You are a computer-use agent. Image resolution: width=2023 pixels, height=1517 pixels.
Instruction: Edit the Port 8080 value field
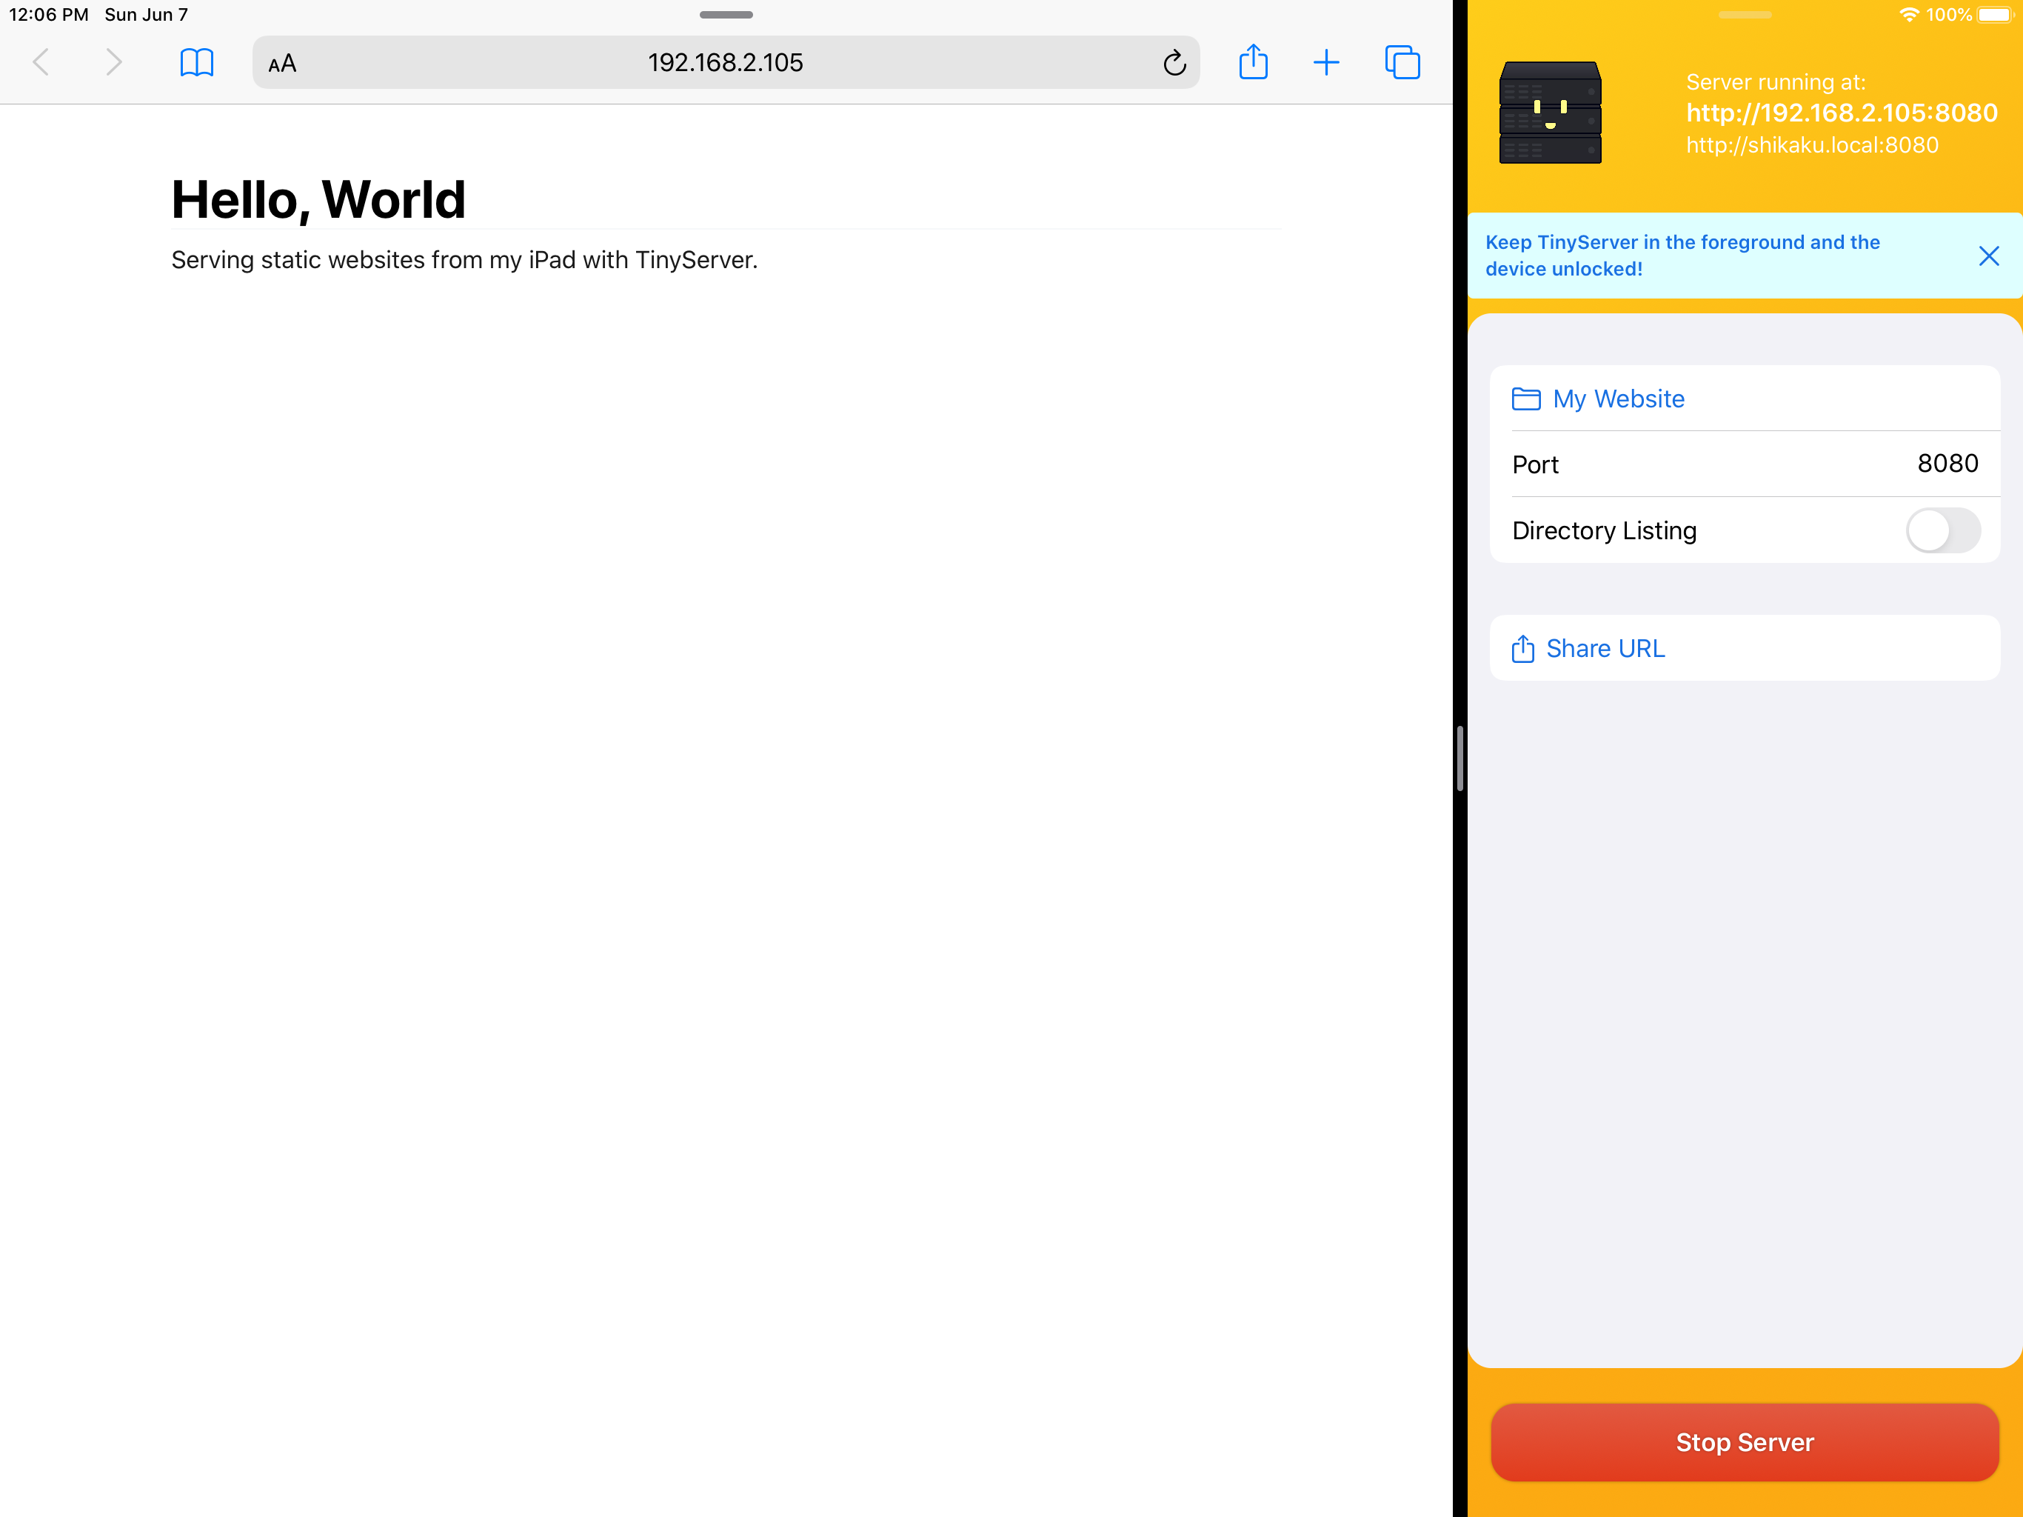coord(1947,464)
